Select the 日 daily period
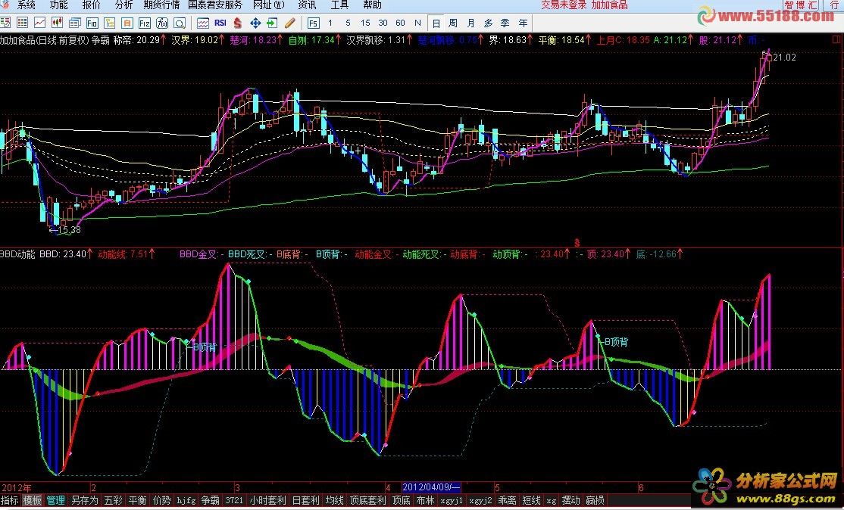844x510 pixels. coord(436,23)
